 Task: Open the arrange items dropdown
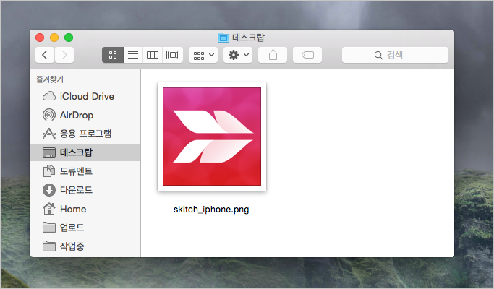pyautogui.click(x=203, y=55)
